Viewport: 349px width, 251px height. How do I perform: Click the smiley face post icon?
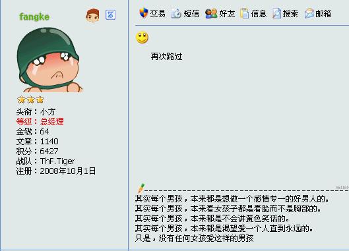coord(142,37)
